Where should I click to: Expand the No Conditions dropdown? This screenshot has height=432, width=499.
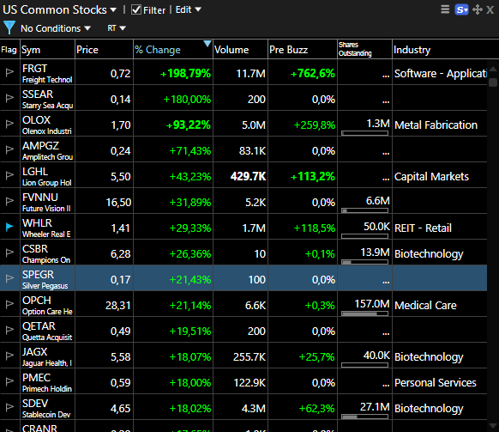tap(56, 28)
